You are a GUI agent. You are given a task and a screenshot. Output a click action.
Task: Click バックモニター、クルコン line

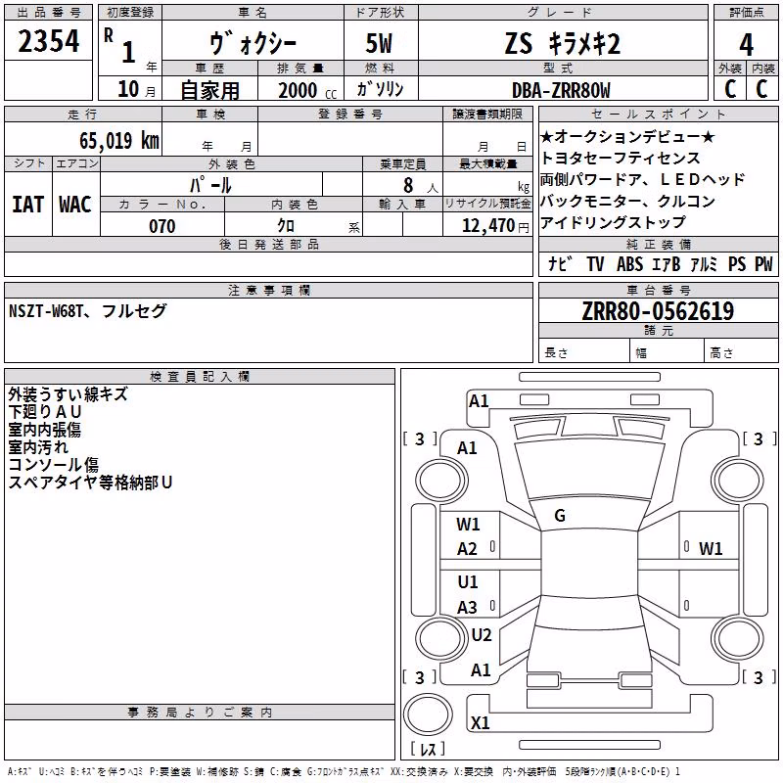click(627, 201)
